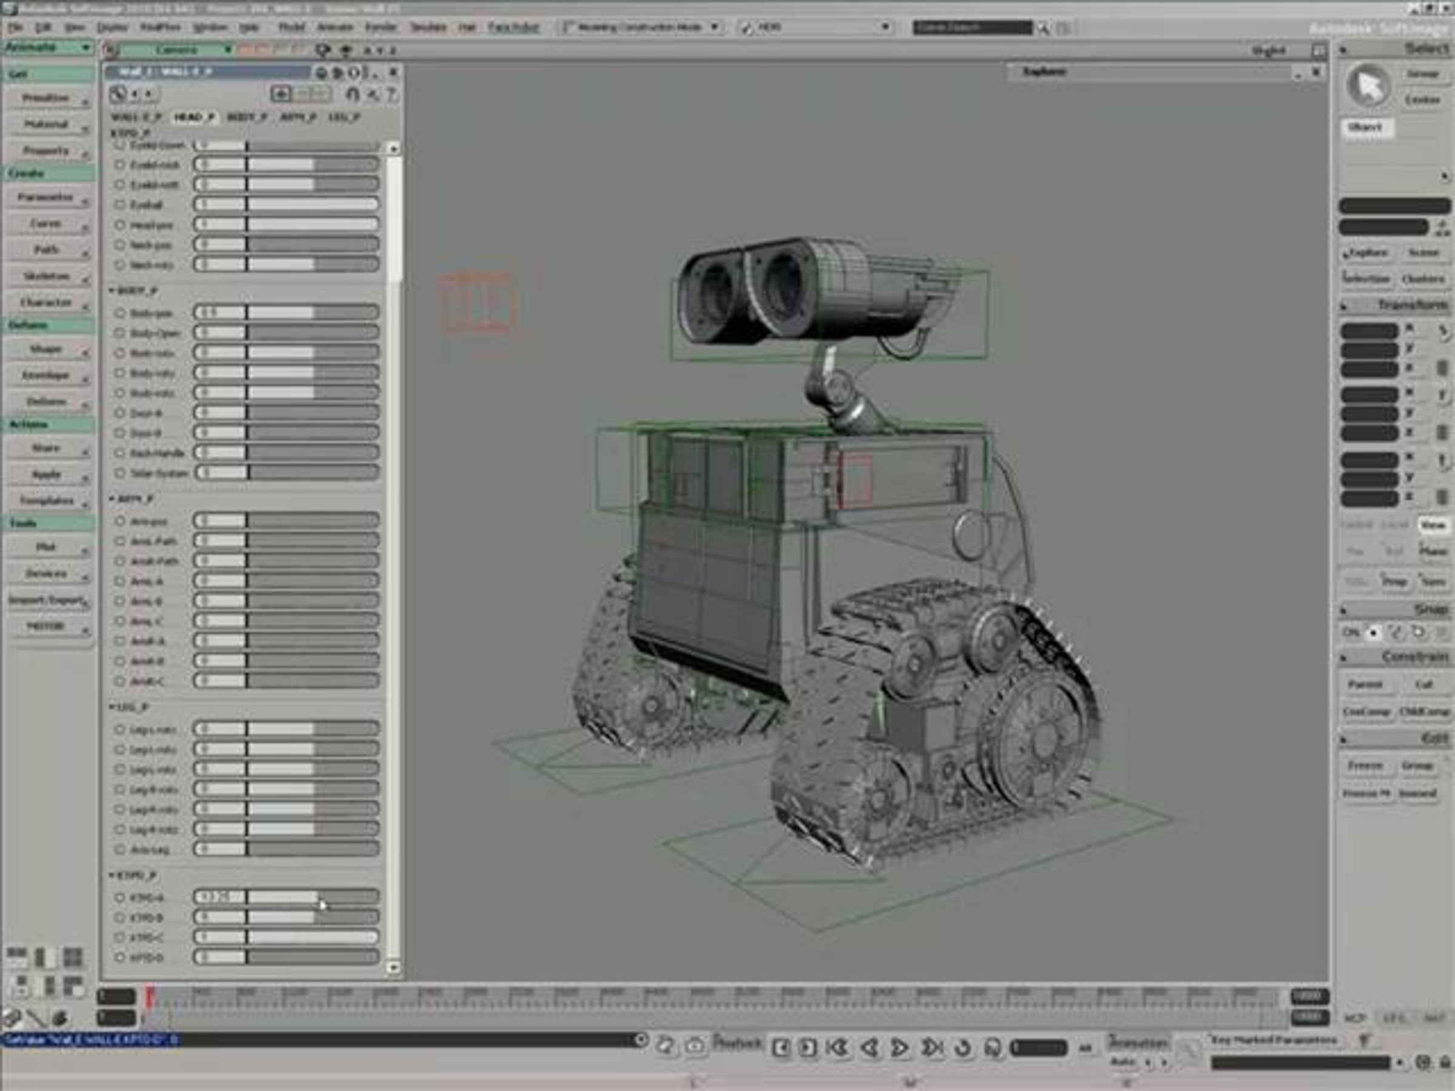
Task: Open help via the property panel question mark
Action: (392, 94)
